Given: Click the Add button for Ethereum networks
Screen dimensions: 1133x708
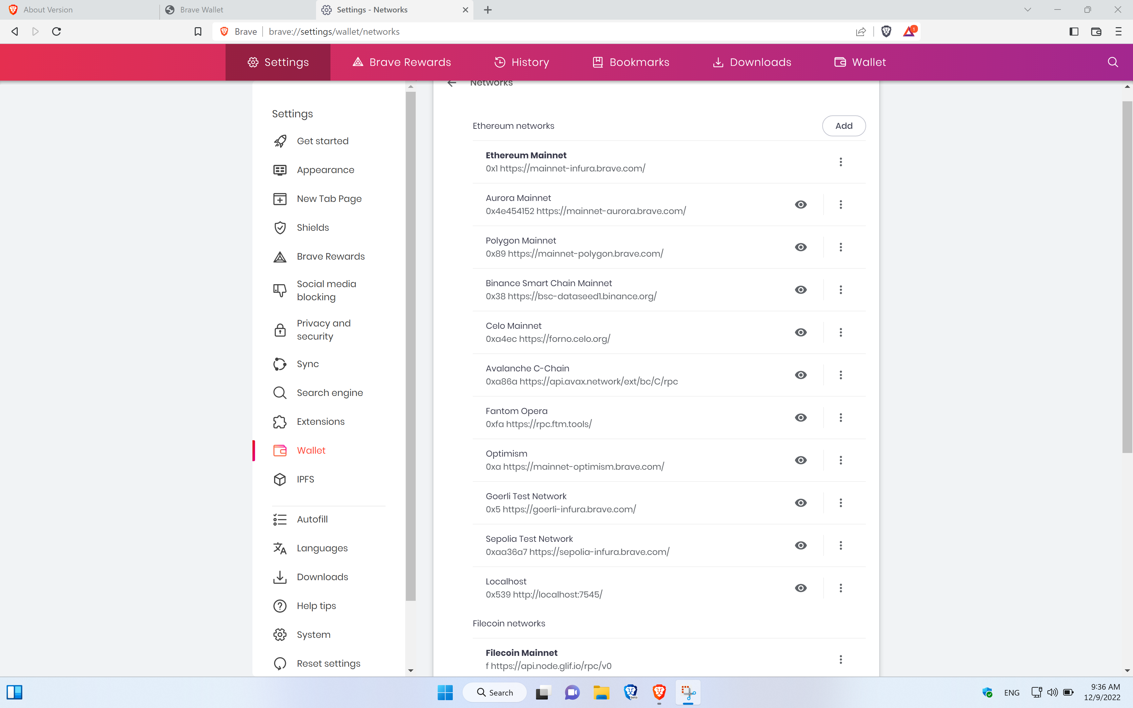Looking at the screenshot, I should (x=844, y=126).
